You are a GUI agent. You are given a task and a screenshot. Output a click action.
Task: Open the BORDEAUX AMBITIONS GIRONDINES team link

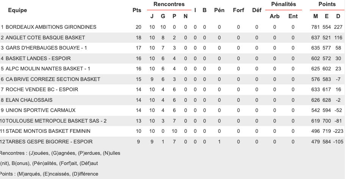(x=51, y=27)
